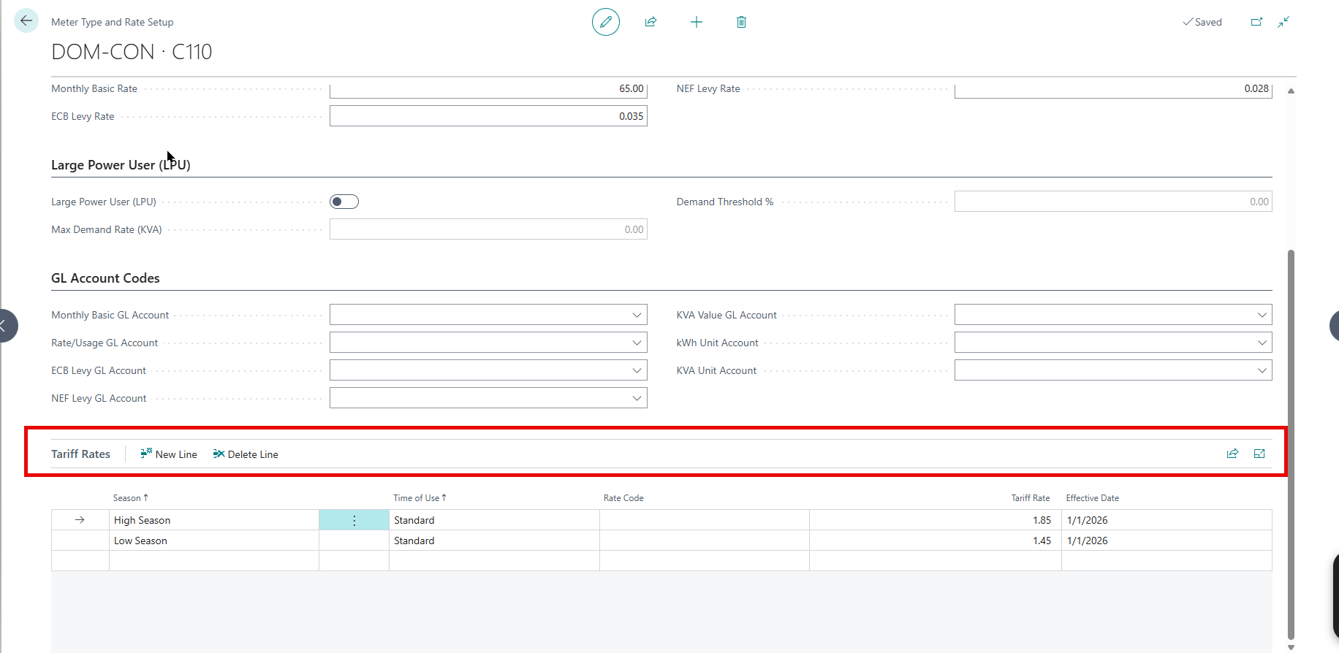Open Monthly Basic GL Account dropdown
The height and width of the screenshot is (653, 1339).
(x=637, y=315)
